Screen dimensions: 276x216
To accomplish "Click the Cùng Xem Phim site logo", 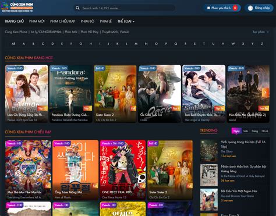I will tap(17, 7).
